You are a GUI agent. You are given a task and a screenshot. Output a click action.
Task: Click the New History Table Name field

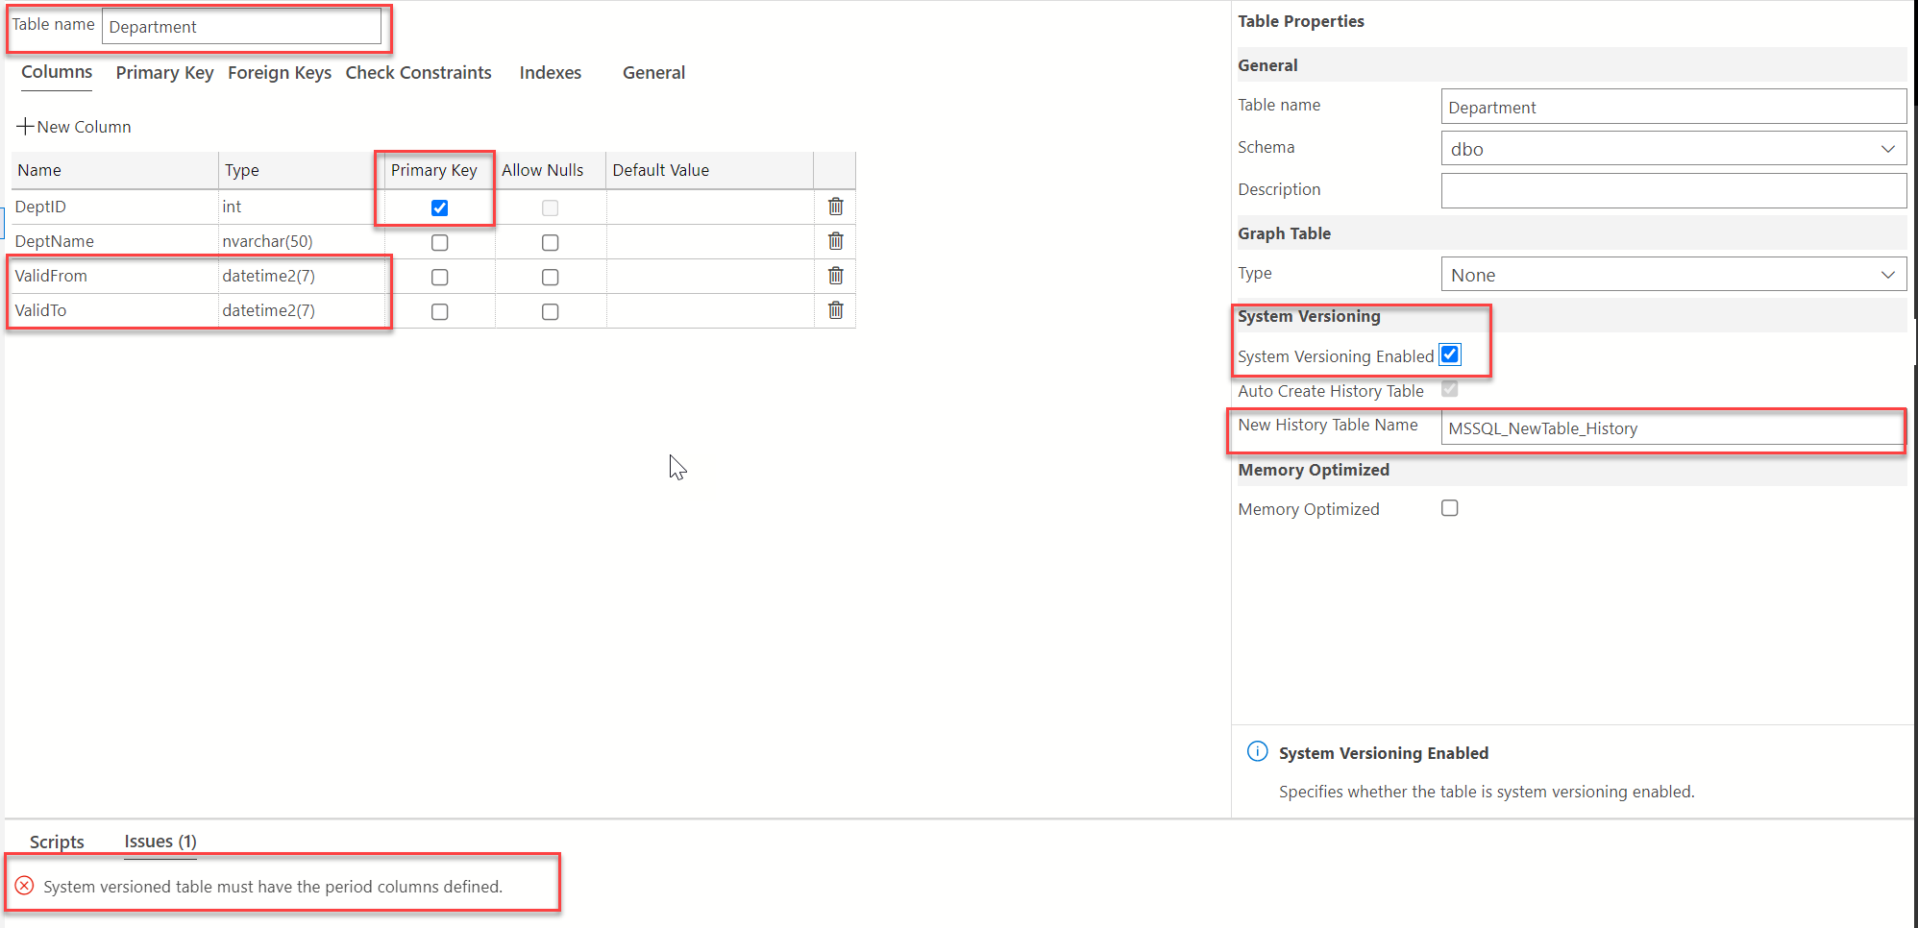pos(1672,427)
